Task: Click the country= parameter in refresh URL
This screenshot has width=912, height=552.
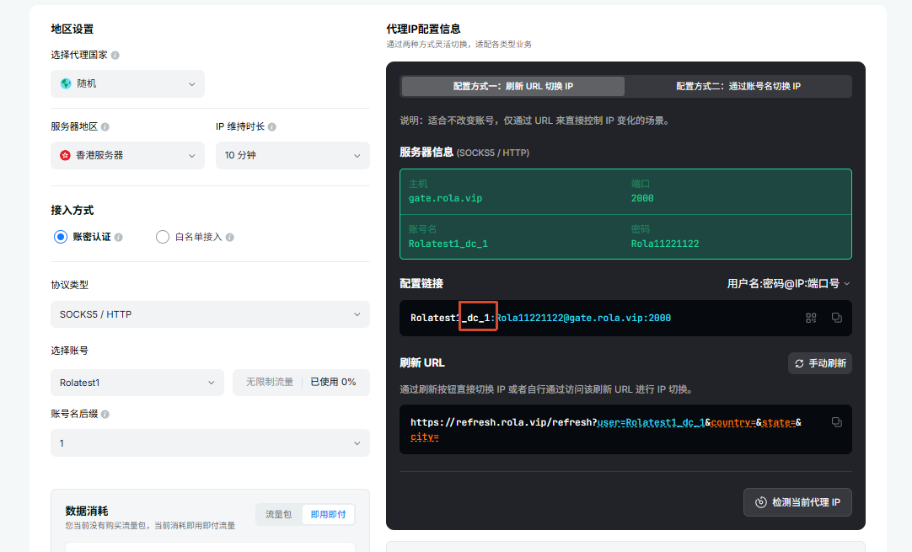Action: point(732,422)
